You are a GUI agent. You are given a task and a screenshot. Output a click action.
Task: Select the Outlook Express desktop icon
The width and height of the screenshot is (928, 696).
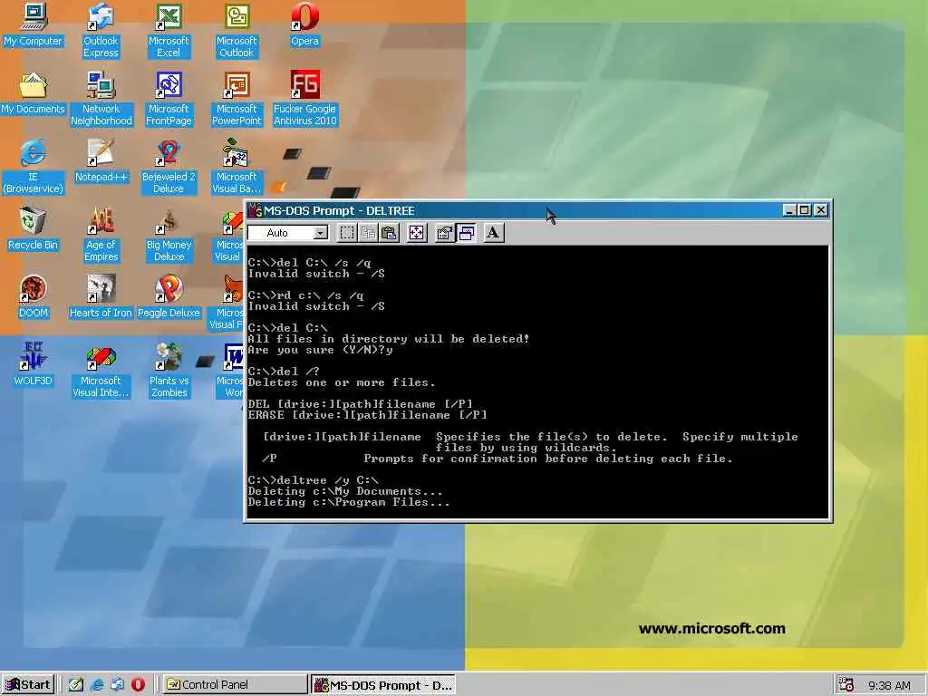click(101, 30)
